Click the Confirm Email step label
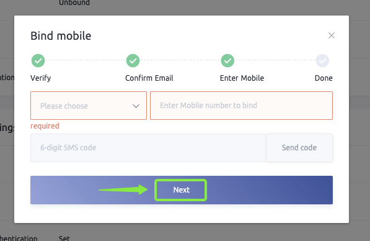The image size is (370, 241). tap(149, 78)
